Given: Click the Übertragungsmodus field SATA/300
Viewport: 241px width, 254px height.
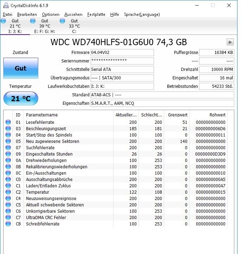Looking at the screenshot, I should point(122,78).
